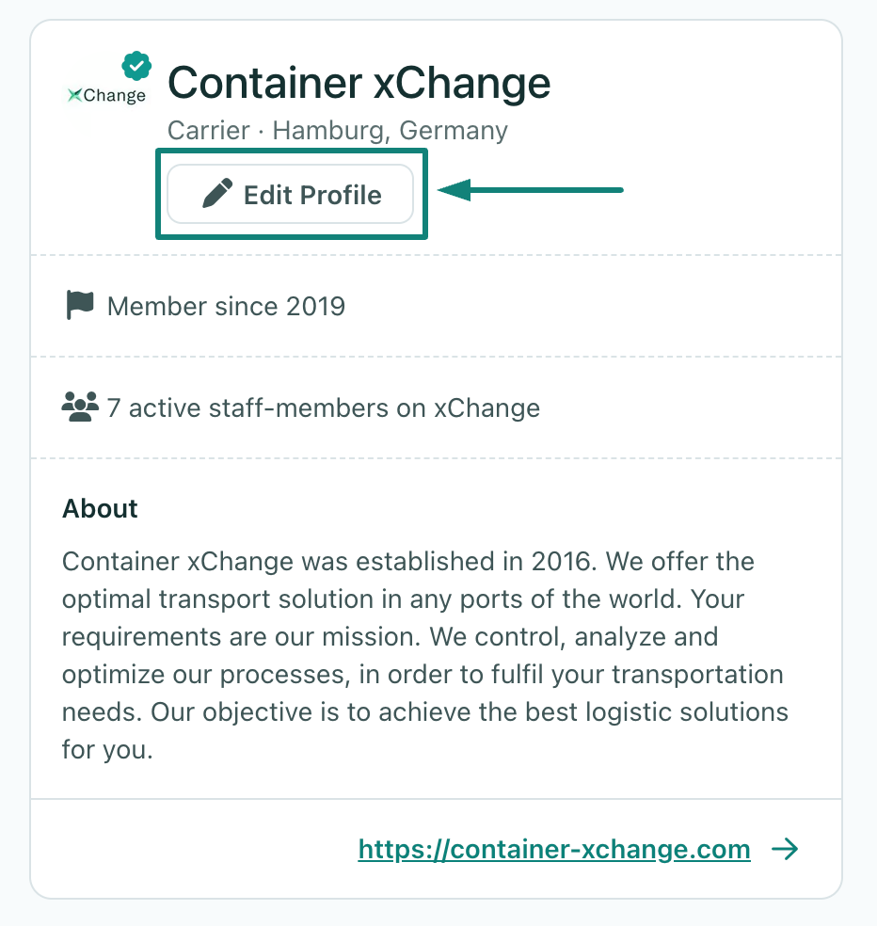
Task: Click the 7 active staff-members text
Action: click(x=323, y=408)
